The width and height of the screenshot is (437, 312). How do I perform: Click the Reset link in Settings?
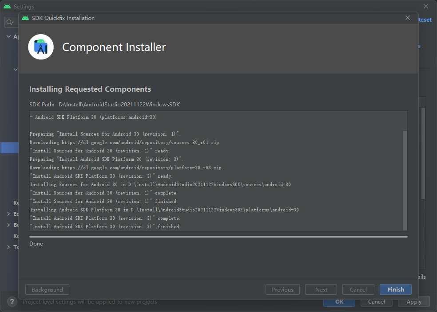click(x=425, y=20)
